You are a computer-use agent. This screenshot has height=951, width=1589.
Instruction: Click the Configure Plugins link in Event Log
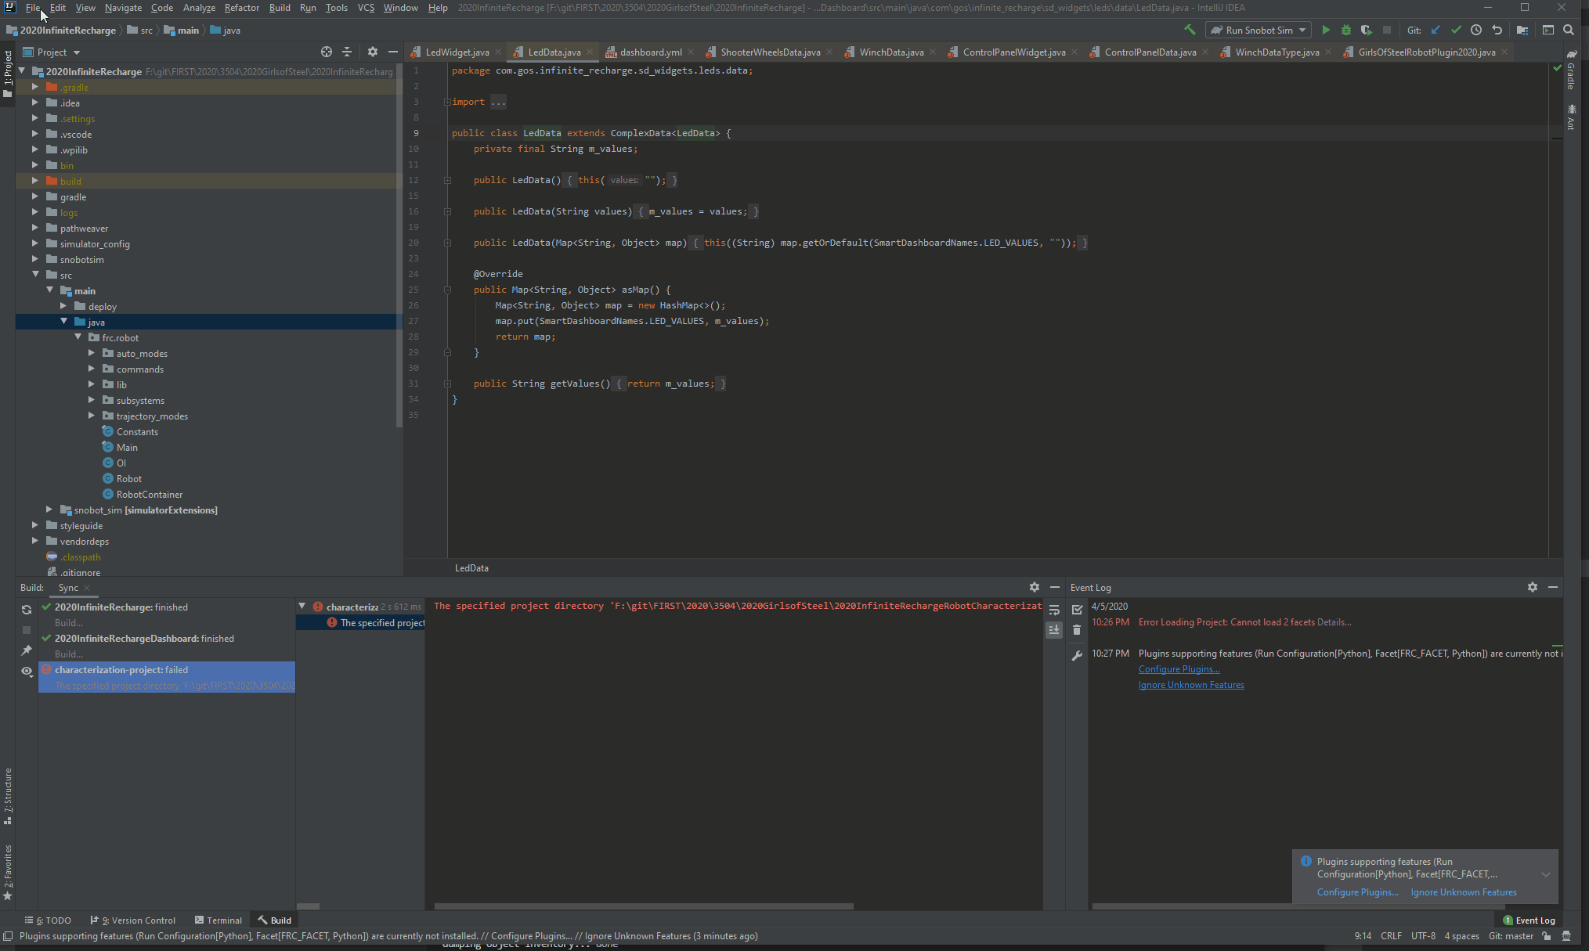pyautogui.click(x=1179, y=669)
